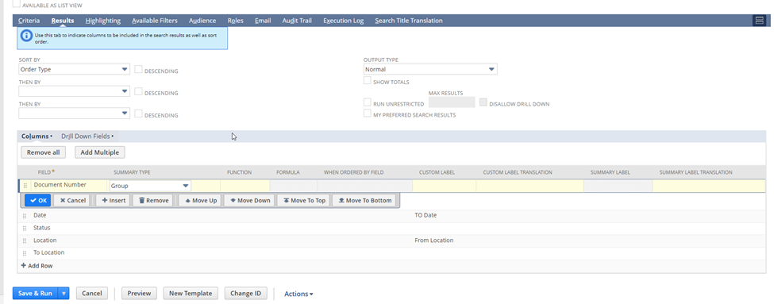The image size is (774, 304).
Task: Click the TO Date custom label
Action: coord(426,216)
